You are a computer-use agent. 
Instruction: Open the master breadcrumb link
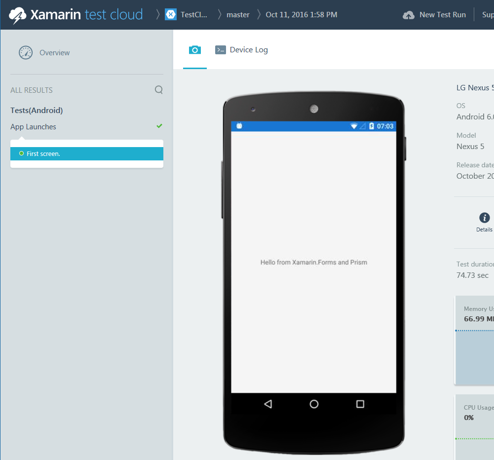point(238,15)
